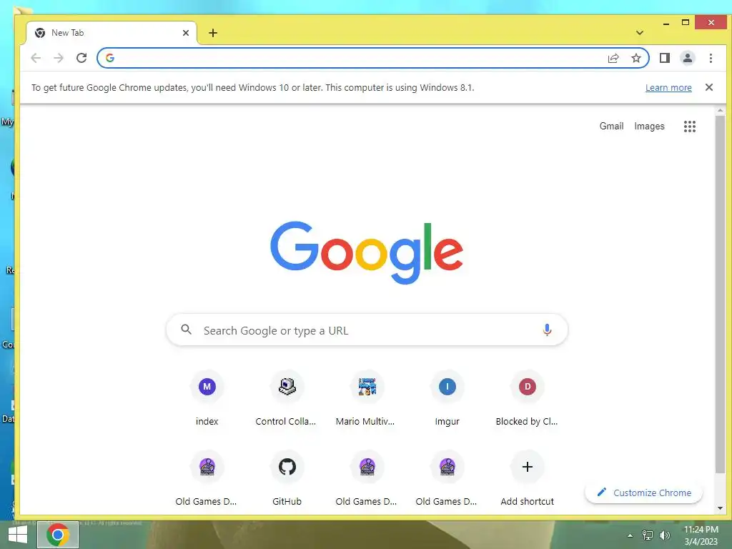Screen dimensions: 732x549
Task: Click the scrollbar down arrow
Action: pyautogui.click(x=720, y=508)
